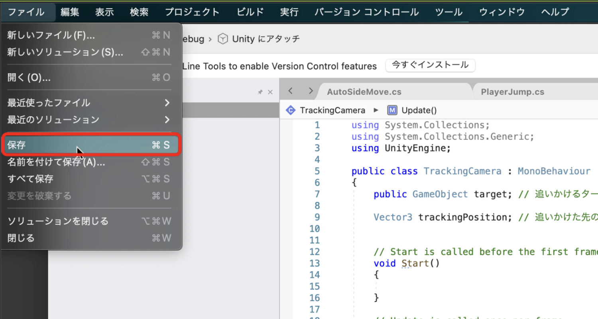Click the 'Start' method name on line 13
This screenshot has width=598, height=319.
coord(415,263)
